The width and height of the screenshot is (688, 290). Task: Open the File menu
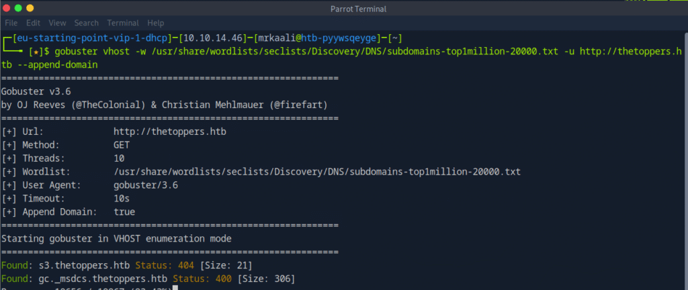point(11,23)
